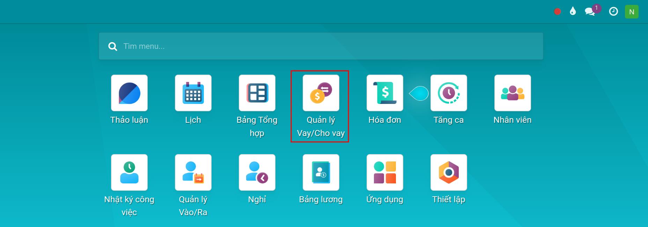Screen dimensions: 648x227
Task: Click the Thiết lập label text
Action: click(x=449, y=199)
